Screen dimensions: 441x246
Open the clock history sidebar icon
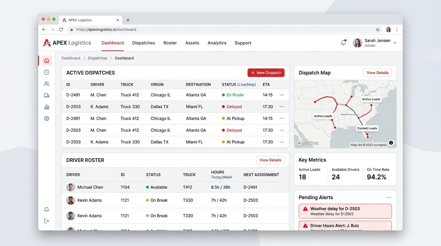click(x=46, y=72)
